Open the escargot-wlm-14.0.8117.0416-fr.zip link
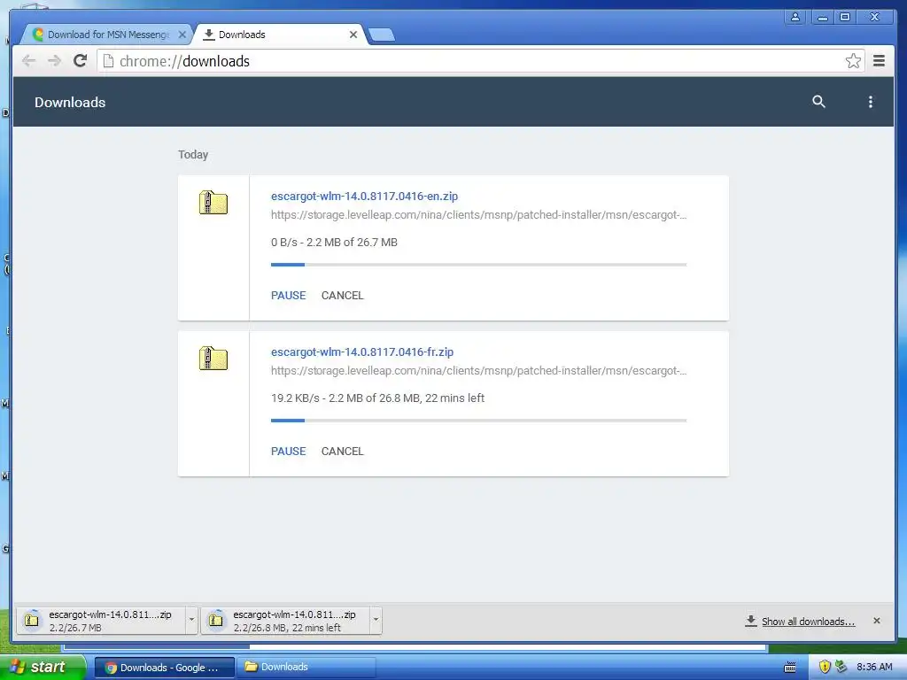Image resolution: width=907 pixels, height=680 pixels. click(362, 352)
